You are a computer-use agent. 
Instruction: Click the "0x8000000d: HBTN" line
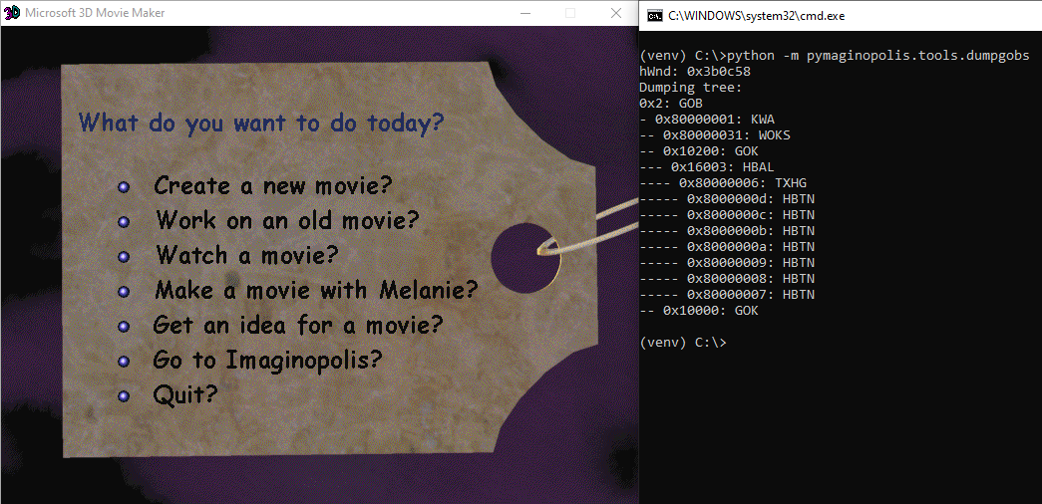pos(726,199)
